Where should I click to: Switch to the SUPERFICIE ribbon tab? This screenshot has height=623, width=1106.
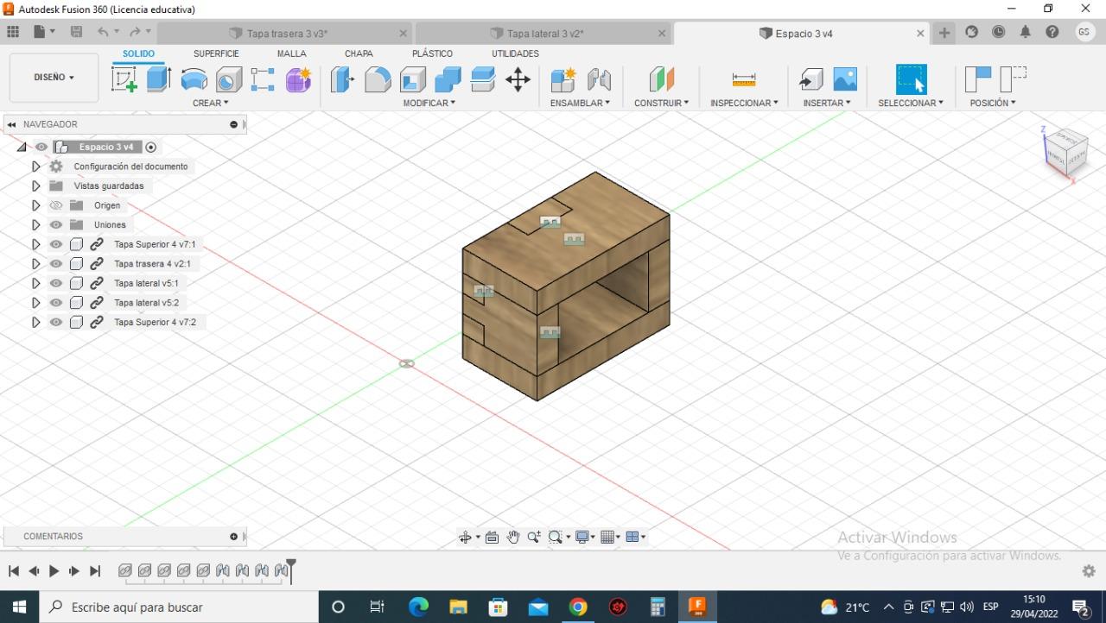tap(216, 53)
